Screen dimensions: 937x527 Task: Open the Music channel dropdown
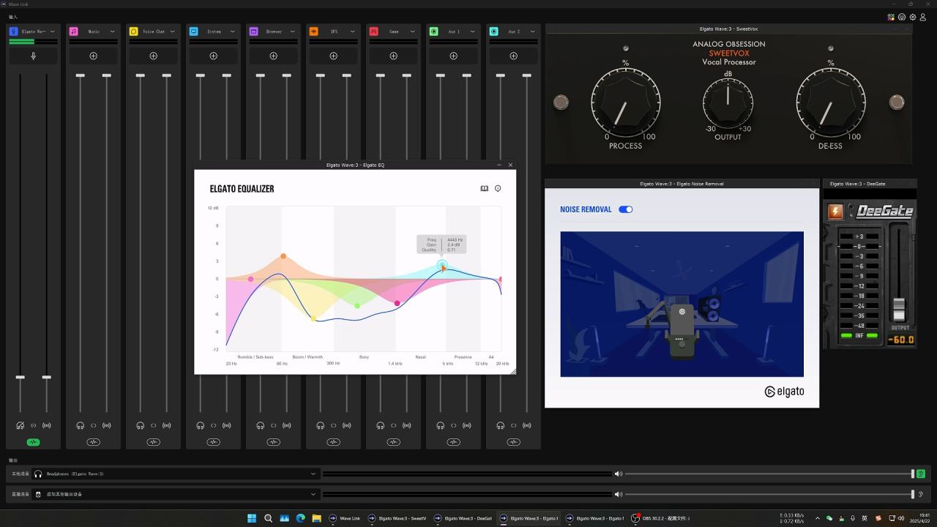tap(112, 31)
